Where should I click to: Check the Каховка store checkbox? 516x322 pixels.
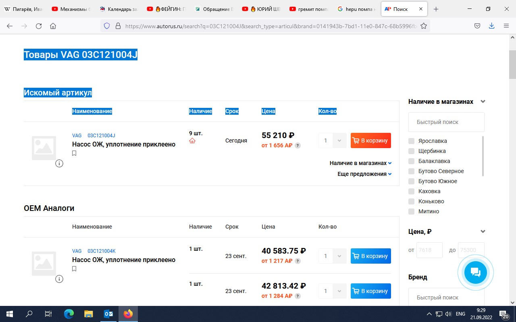pos(411,191)
